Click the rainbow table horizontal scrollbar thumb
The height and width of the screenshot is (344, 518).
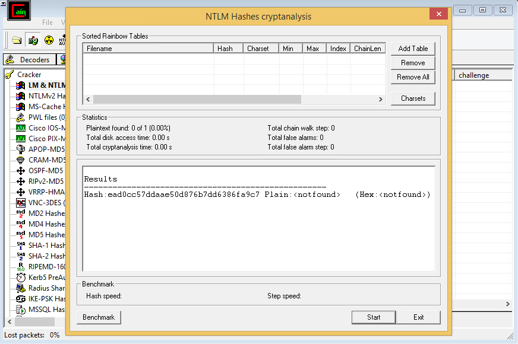(x=197, y=99)
